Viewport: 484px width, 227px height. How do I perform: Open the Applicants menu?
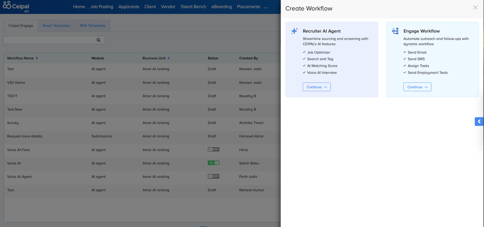[129, 7]
